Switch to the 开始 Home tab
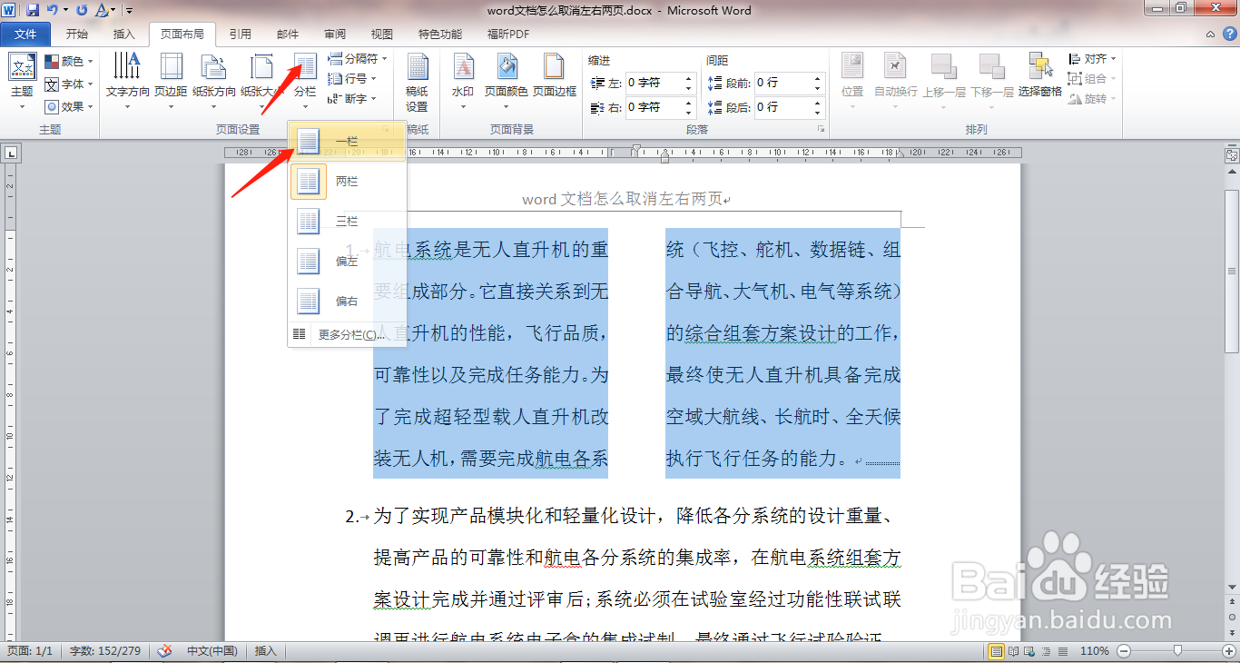1240x663 pixels. (x=77, y=35)
